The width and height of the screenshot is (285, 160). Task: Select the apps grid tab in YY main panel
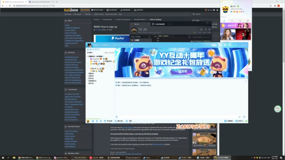pos(248,21)
